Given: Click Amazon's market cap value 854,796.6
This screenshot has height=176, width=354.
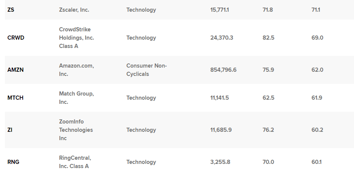Looking at the screenshot, I should point(223,70).
